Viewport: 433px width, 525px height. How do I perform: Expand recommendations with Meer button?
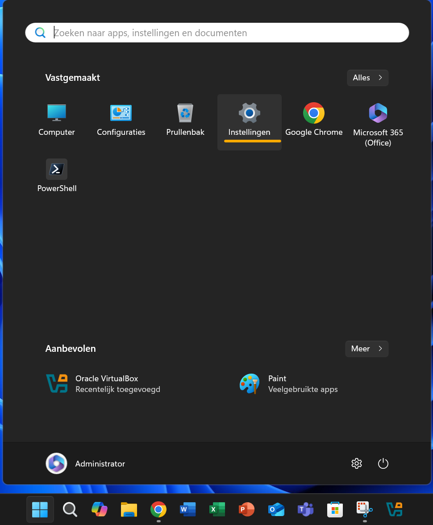(367, 349)
